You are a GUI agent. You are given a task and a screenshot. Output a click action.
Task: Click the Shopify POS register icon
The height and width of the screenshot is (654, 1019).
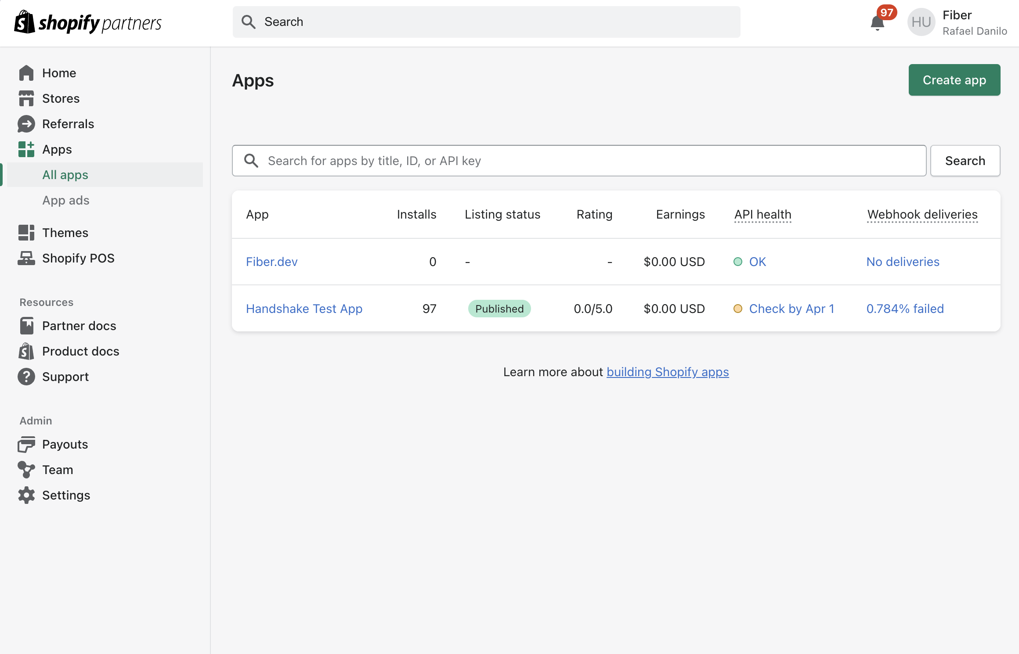[x=26, y=258]
